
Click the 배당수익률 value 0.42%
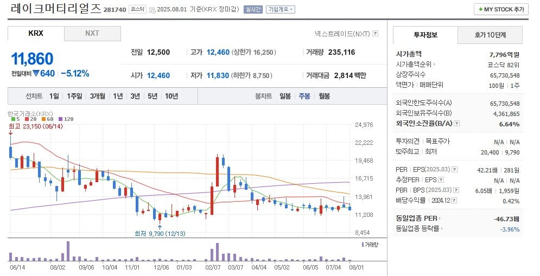[511, 201]
